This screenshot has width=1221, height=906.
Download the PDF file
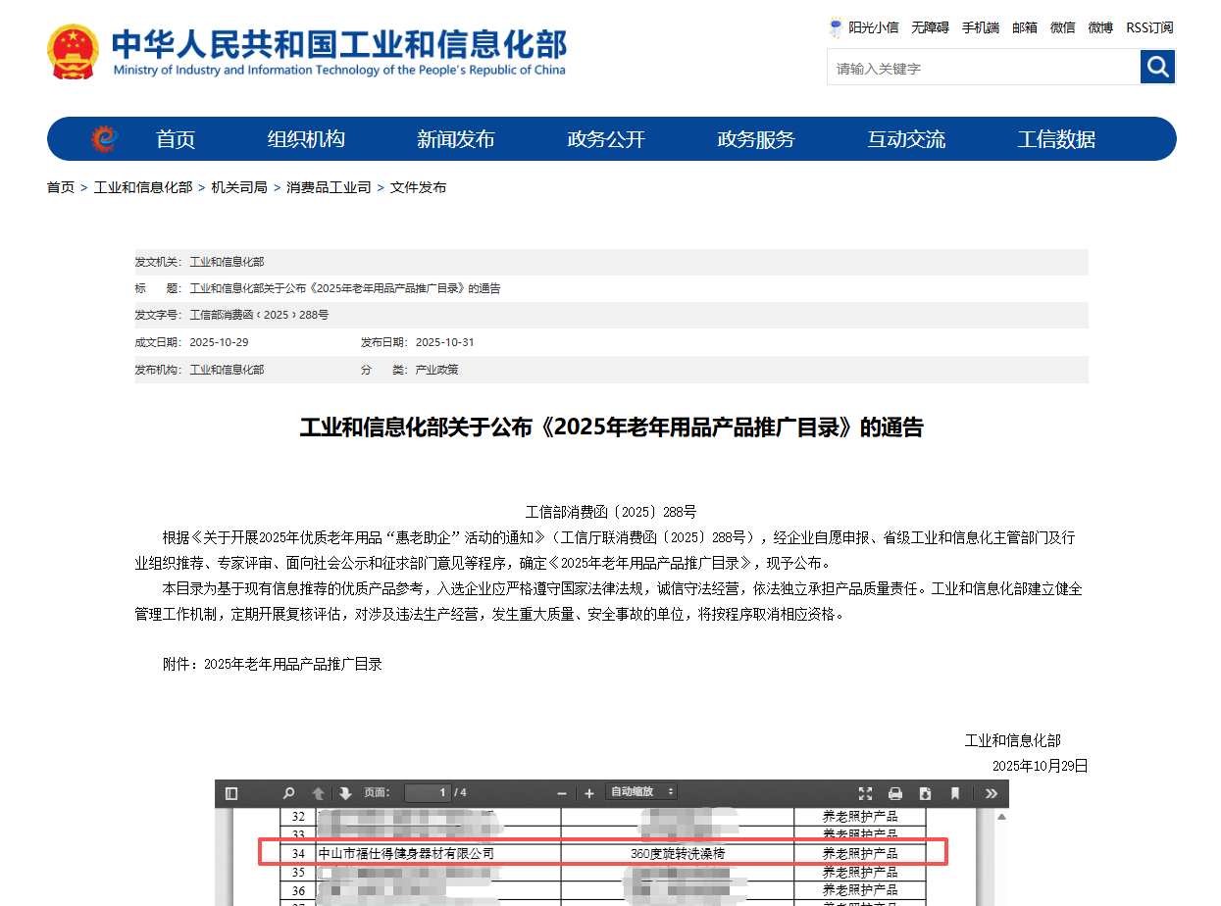(925, 793)
